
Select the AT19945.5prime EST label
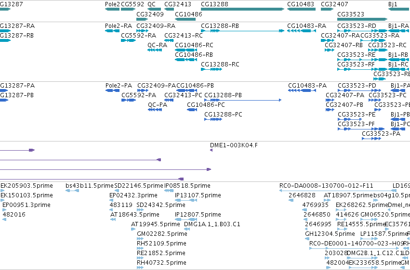[x=155, y=225]
